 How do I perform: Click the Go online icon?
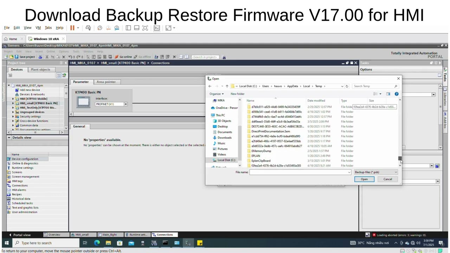(123, 57)
